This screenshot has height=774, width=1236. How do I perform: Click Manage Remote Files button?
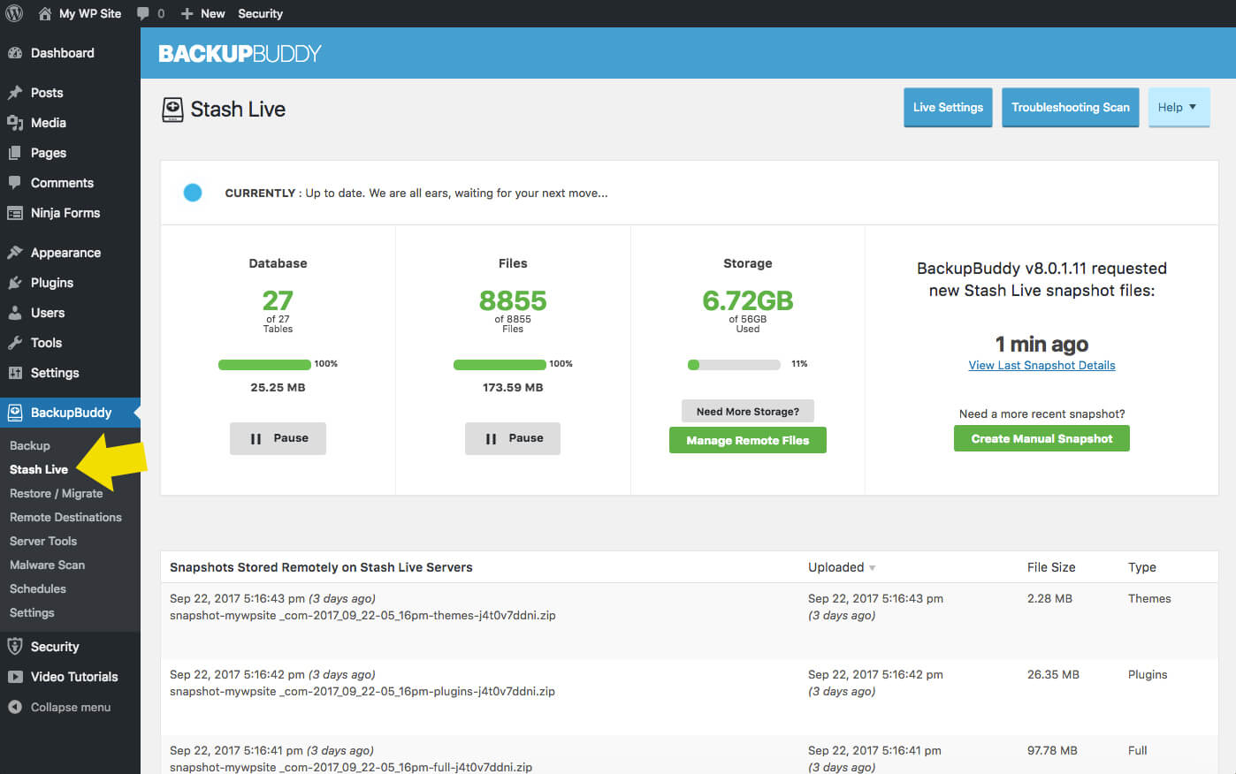[748, 440]
